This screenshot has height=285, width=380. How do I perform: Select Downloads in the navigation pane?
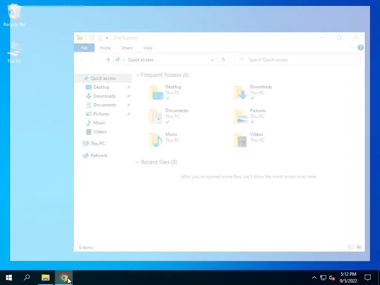pyautogui.click(x=104, y=96)
